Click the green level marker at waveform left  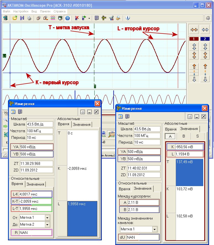tap(4, 56)
